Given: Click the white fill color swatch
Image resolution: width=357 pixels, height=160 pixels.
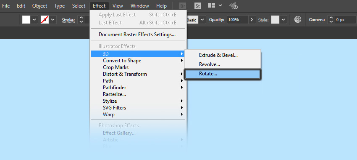Looking at the screenshot, I should [x=26, y=20].
